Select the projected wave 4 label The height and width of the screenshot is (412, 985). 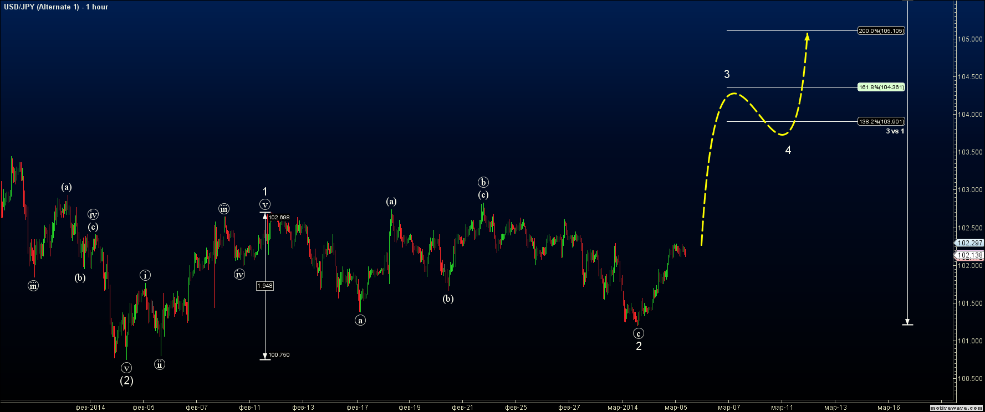point(788,150)
